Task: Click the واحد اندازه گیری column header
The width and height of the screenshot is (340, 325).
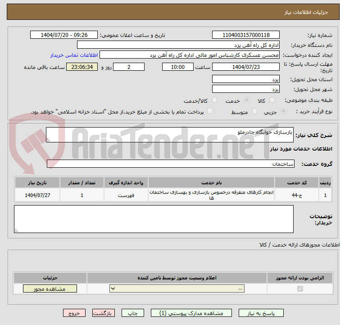Action: point(126,183)
